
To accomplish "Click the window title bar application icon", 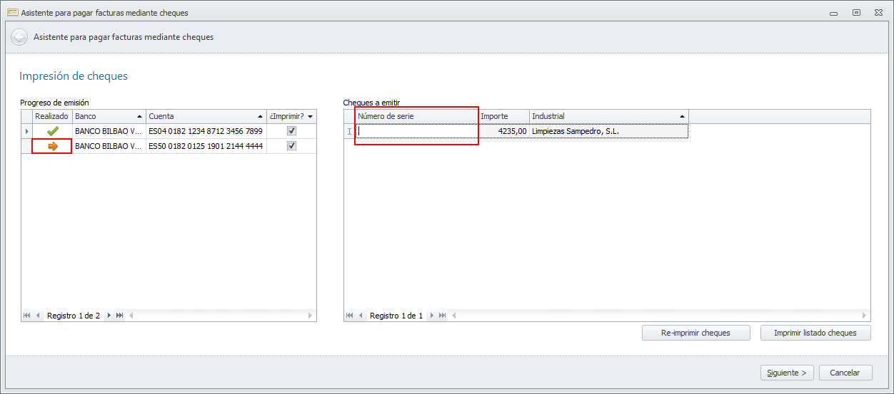I will coord(12,13).
